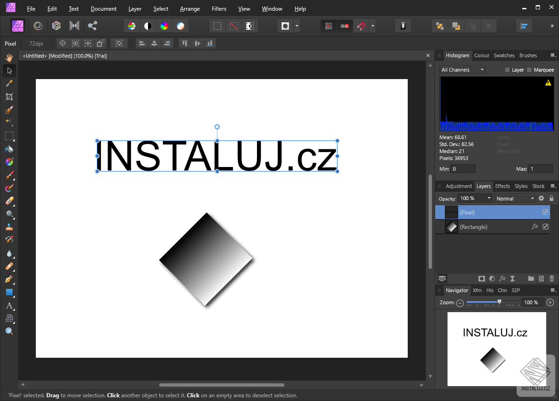Screen dimensions: 559x401
Task: Click the Share icon in the toolbar
Action: (x=93, y=26)
